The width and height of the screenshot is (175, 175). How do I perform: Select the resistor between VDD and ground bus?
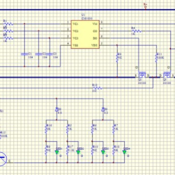click(117, 57)
